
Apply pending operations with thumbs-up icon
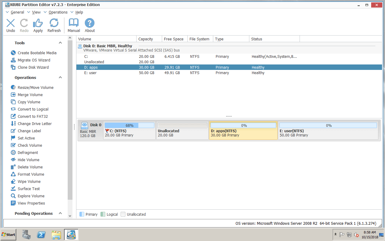click(x=38, y=25)
